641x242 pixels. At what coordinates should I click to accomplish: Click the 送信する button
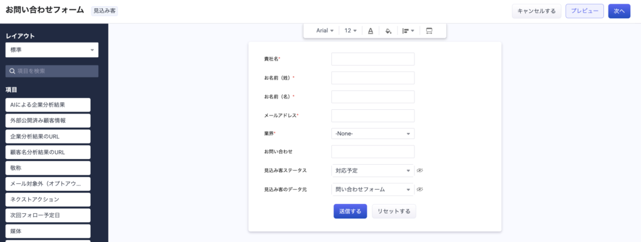click(351, 211)
